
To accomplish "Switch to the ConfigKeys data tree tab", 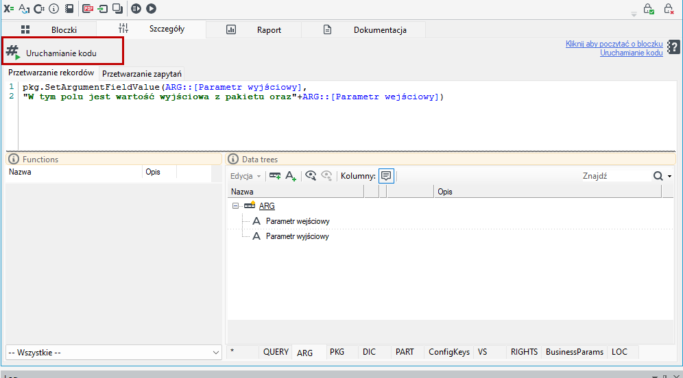I will (x=449, y=352).
